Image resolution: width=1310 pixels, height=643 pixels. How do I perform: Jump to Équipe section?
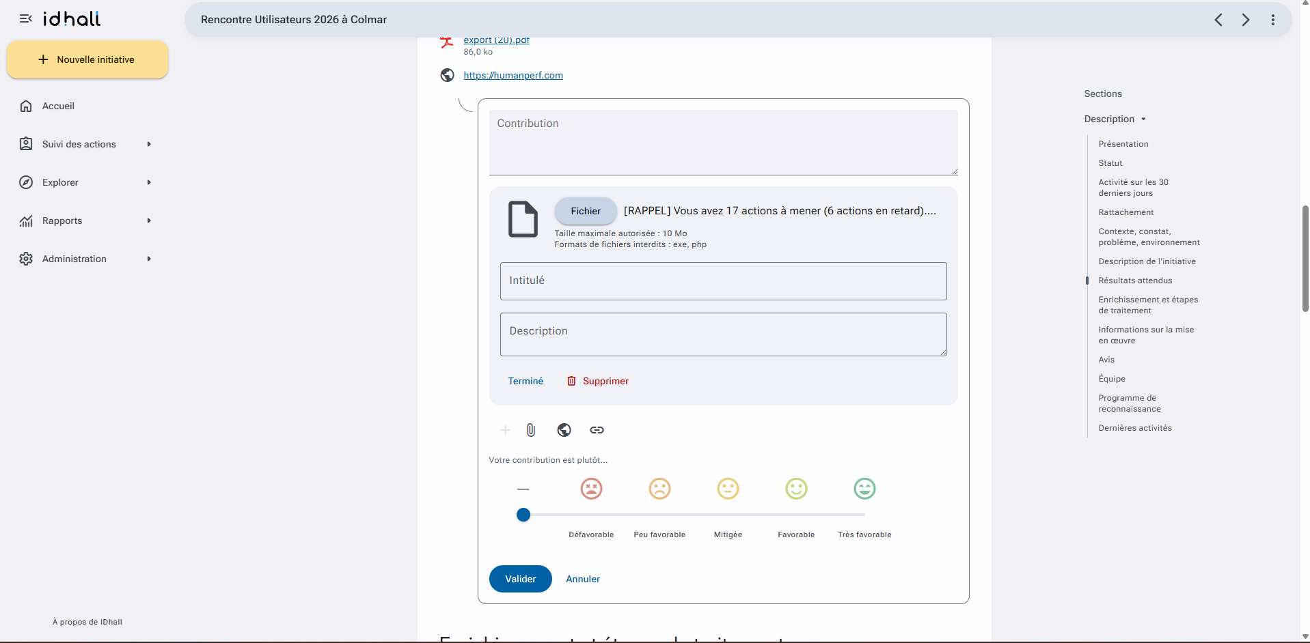tap(1112, 379)
